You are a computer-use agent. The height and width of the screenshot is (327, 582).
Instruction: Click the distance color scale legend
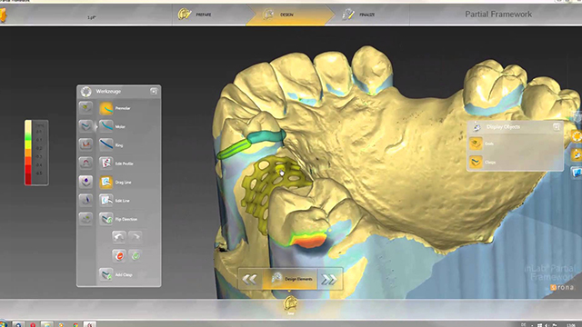point(36,153)
